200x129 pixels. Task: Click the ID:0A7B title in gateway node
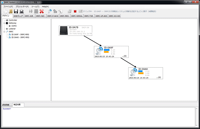tap(74, 28)
